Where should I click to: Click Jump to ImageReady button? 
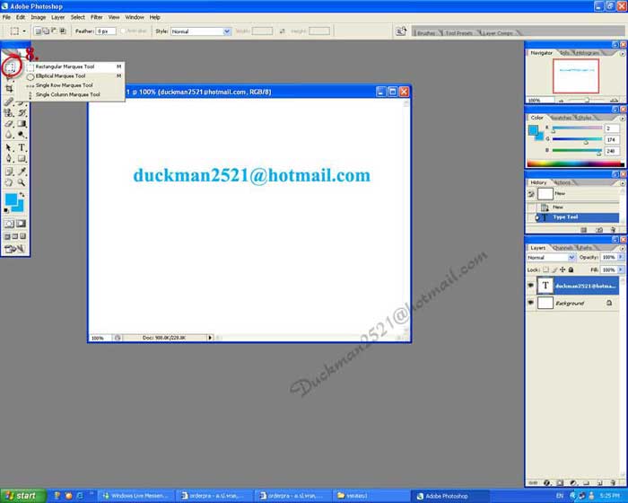(x=15, y=249)
